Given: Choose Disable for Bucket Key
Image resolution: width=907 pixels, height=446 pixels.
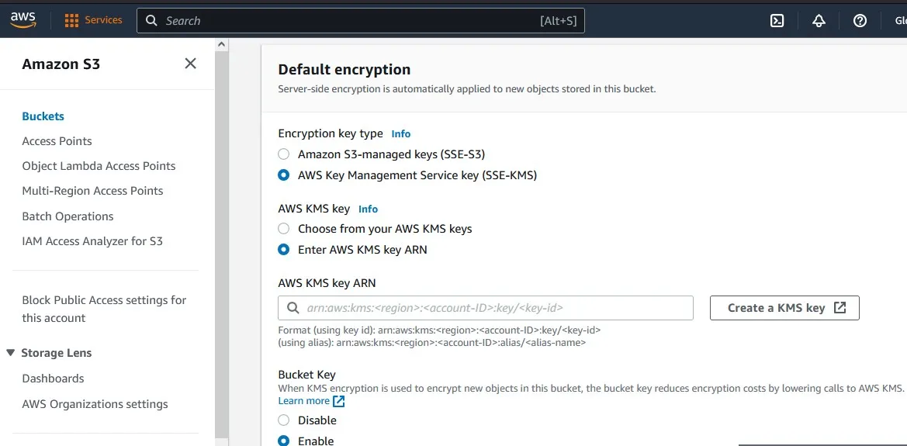Looking at the screenshot, I should (x=284, y=420).
